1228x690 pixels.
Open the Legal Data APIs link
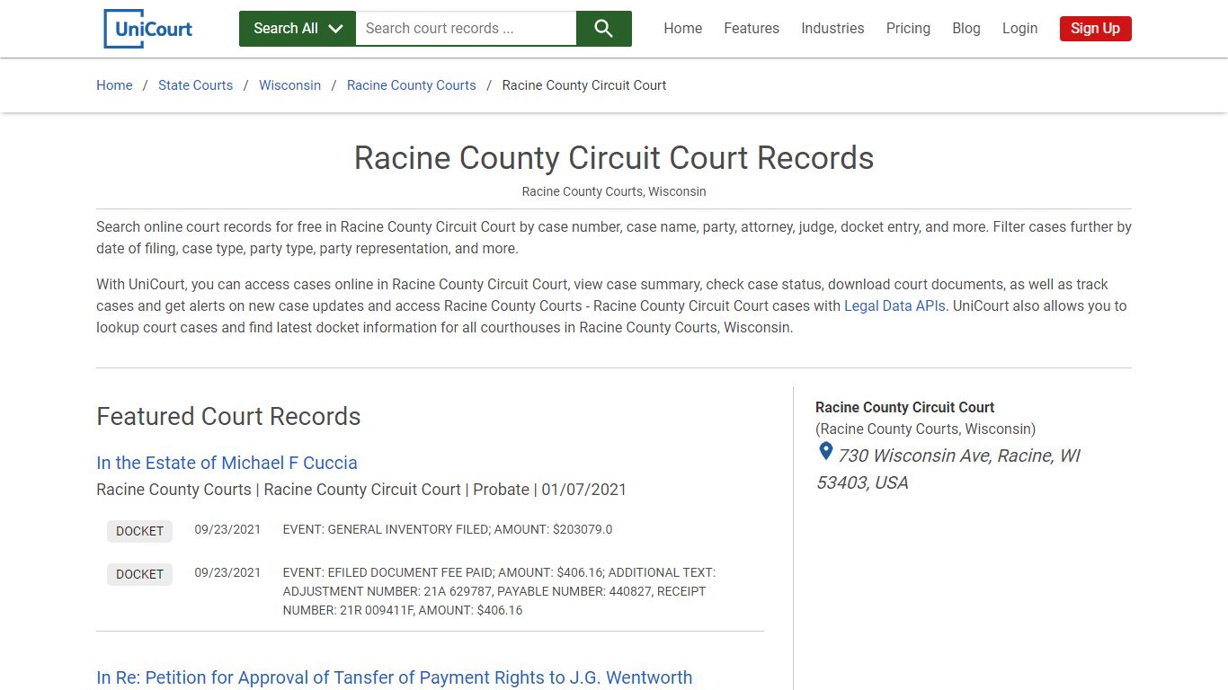pos(894,305)
